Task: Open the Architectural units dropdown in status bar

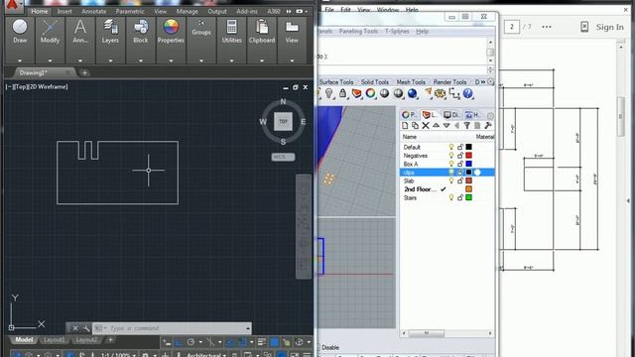Action: (206, 355)
